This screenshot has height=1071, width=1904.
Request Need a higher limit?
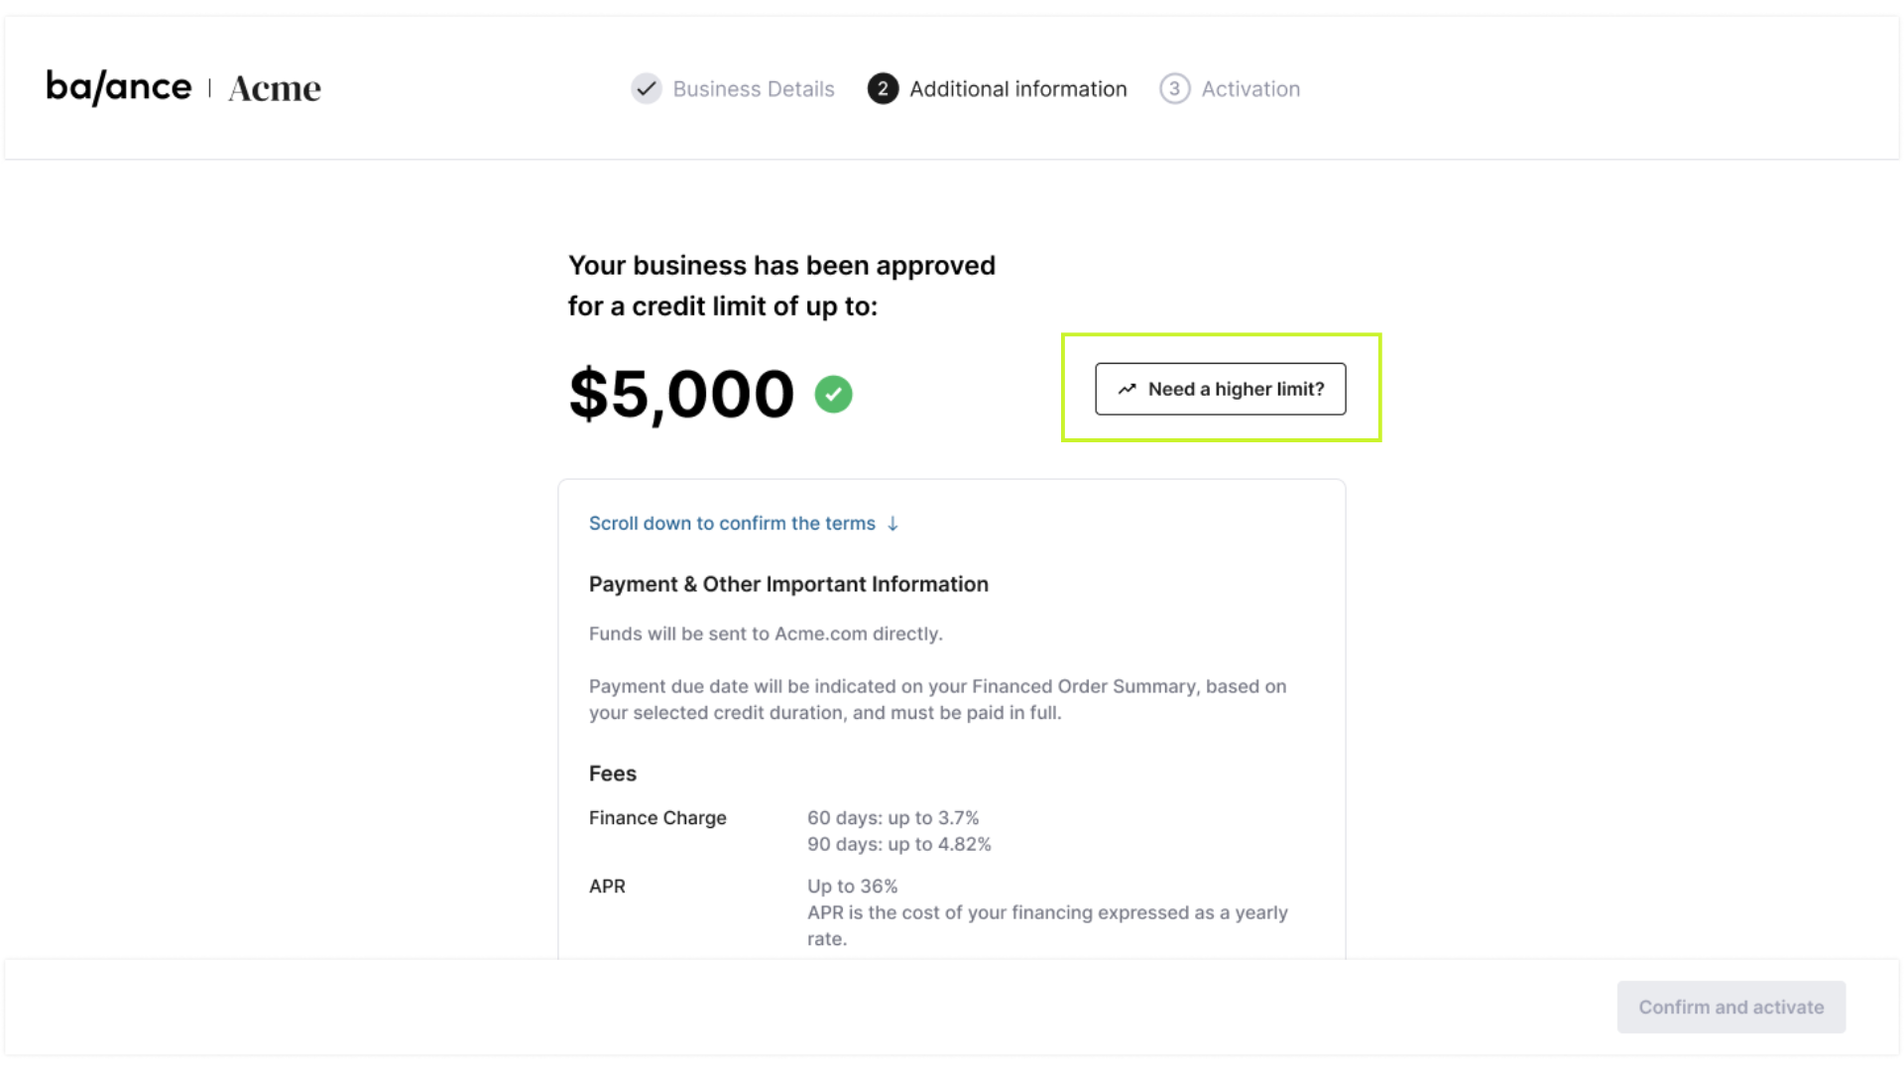(x=1220, y=389)
